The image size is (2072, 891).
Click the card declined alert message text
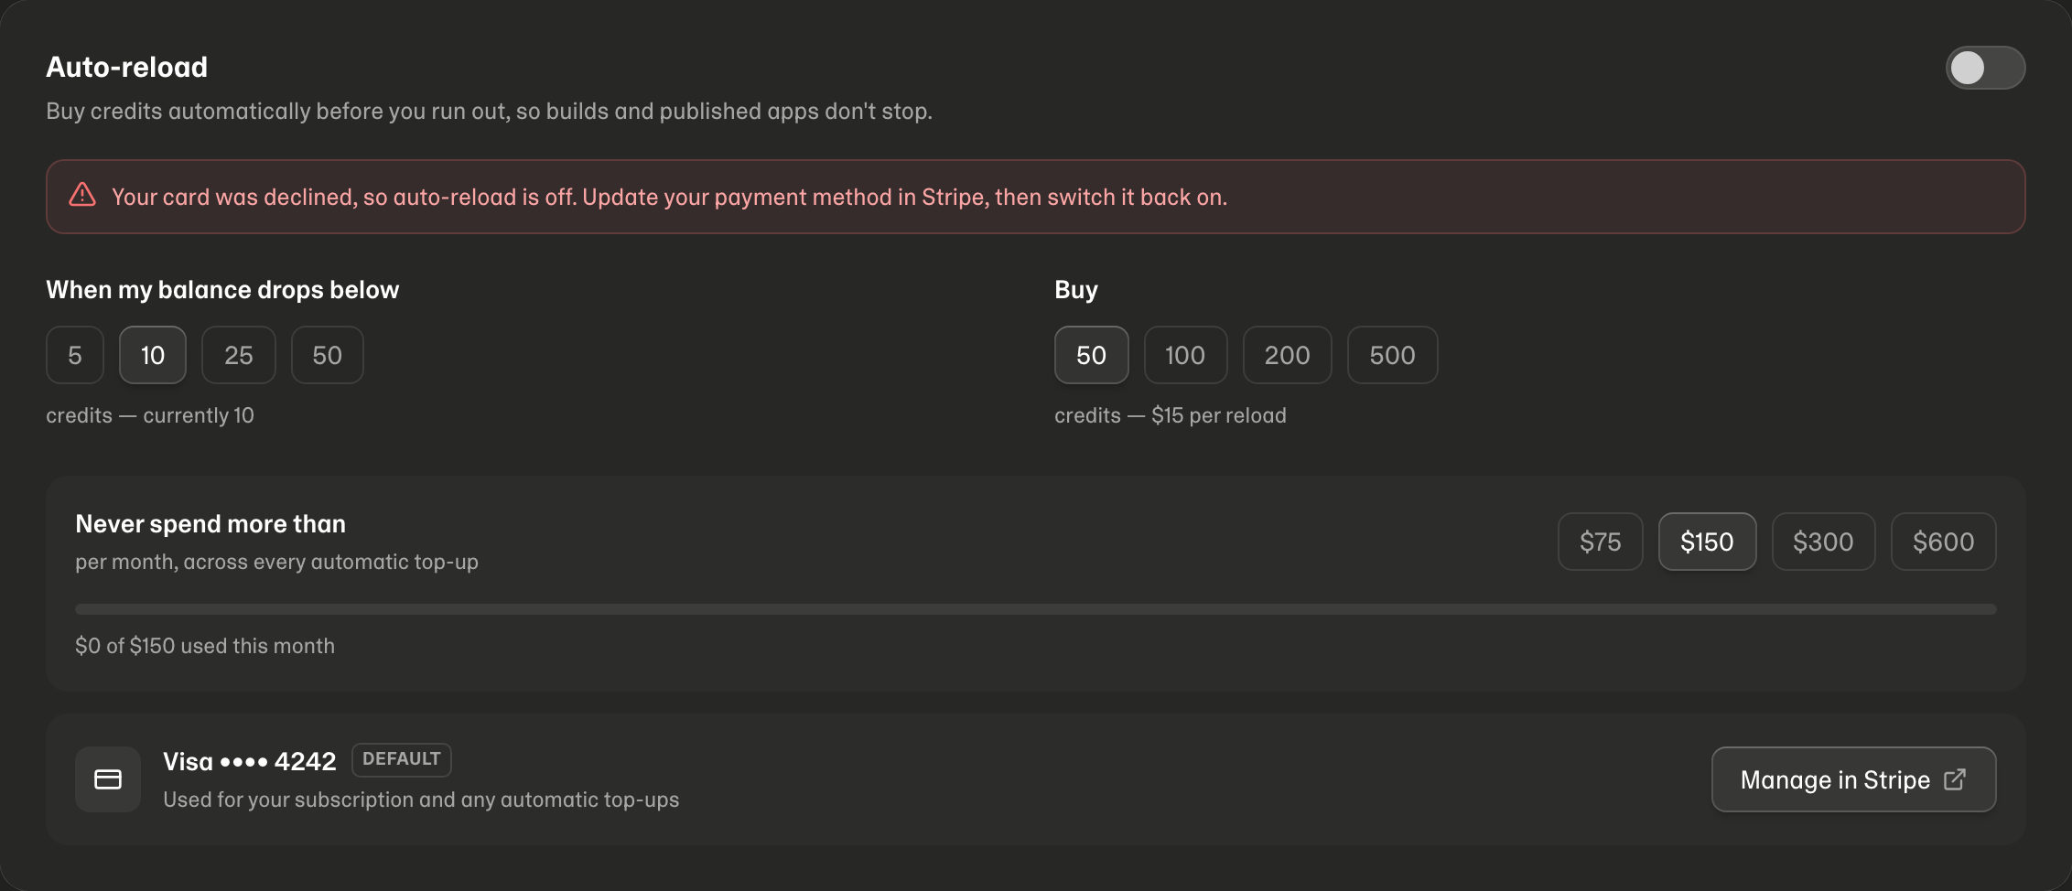click(670, 197)
